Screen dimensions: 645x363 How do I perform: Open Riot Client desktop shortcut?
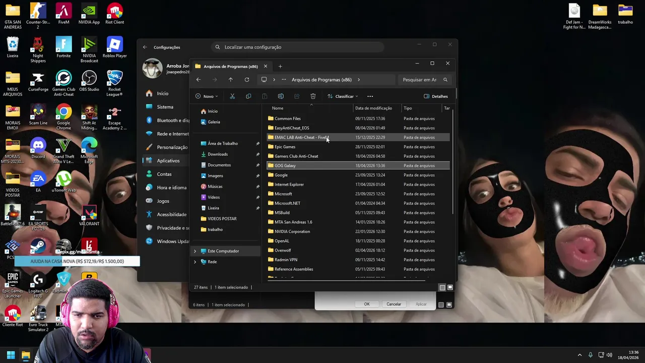tap(115, 14)
